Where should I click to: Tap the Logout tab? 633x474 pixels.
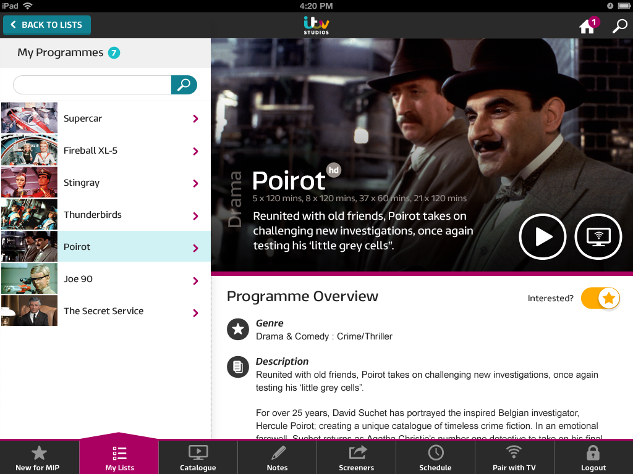[x=593, y=457]
